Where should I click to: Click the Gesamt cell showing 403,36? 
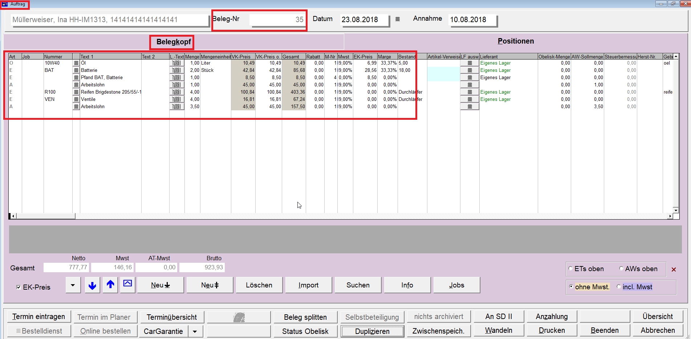pyautogui.click(x=294, y=92)
